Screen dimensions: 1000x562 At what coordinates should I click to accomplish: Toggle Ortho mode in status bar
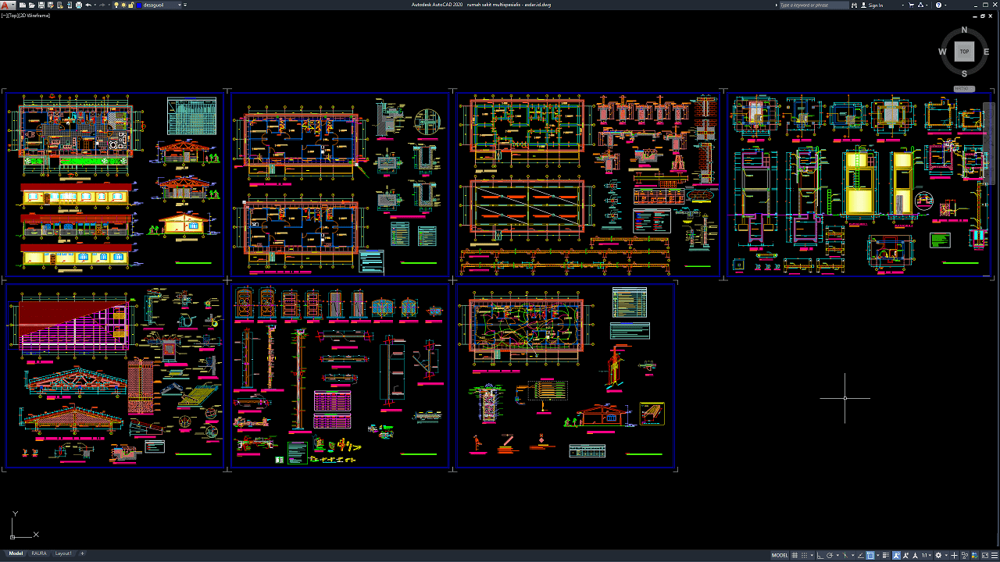[820, 556]
